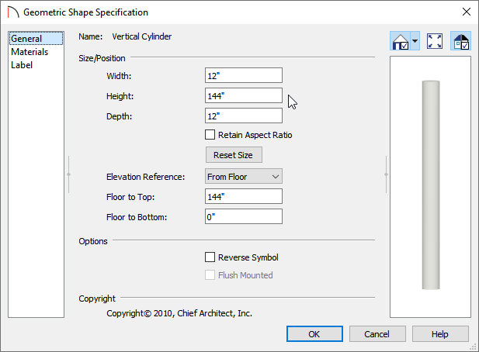Click the right preview splitter handle
Screen dimensions: 479x352
point(386,174)
